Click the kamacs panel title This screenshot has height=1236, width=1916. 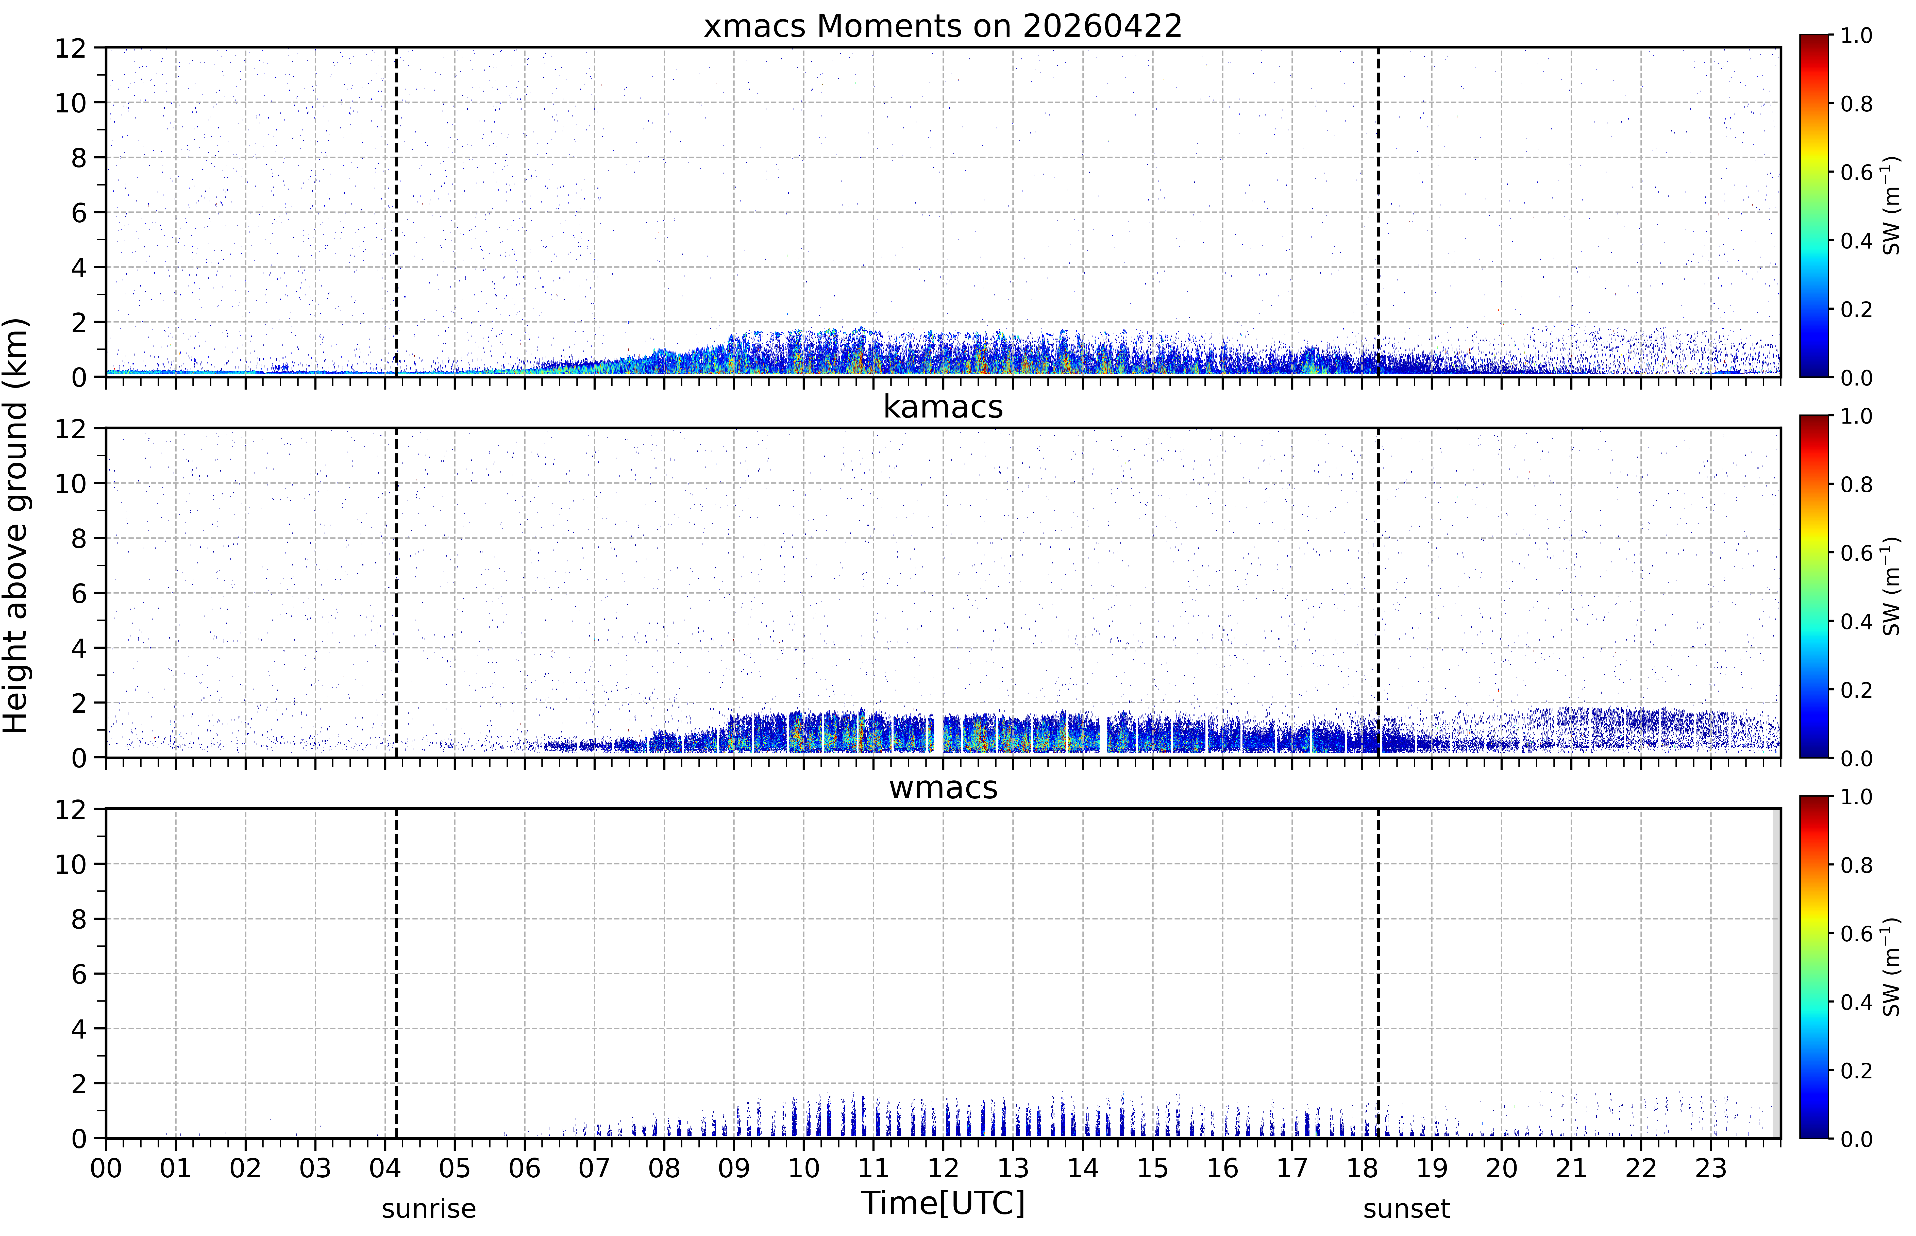[x=943, y=407]
